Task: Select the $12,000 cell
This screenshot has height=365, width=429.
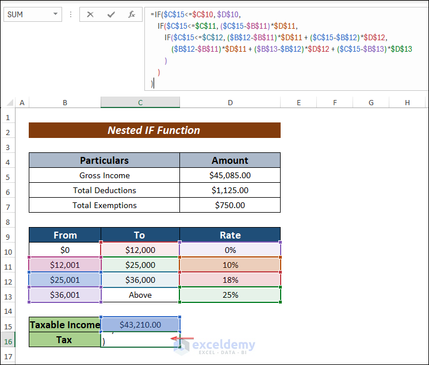Action: 140,250
